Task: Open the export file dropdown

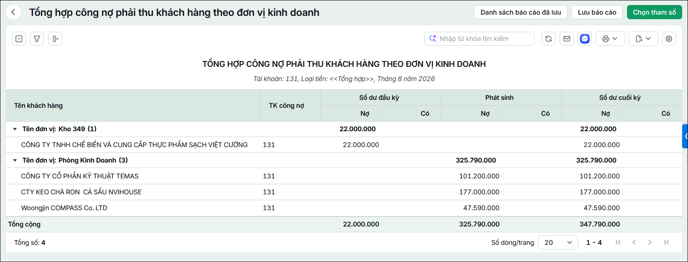Action: 643,39
